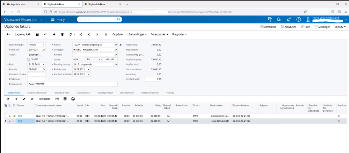Add a new invoice with the toolbar plus icon
The image size is (349, 153).
click(54, 34)
